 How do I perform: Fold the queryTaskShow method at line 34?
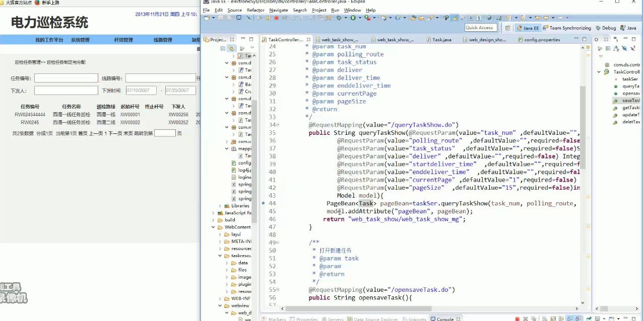click(278, 125)
